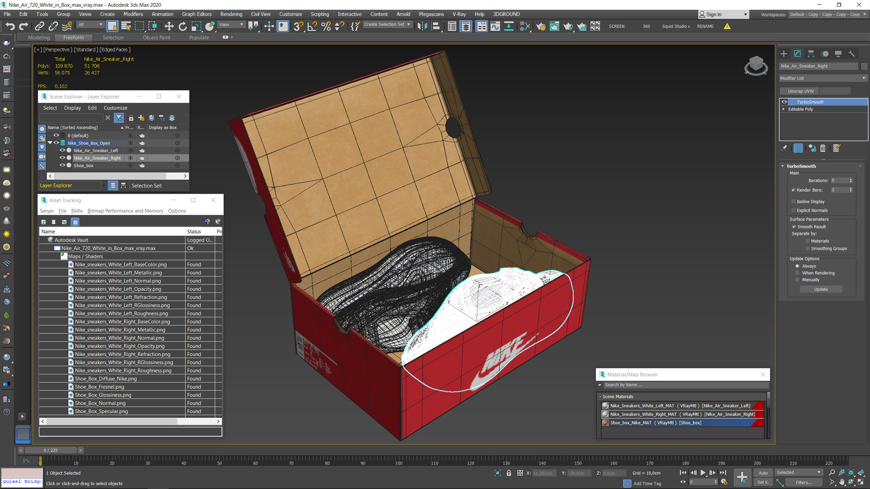Collapse the TurboSmooth rollout
The width and height of the screenshot is (870, 489).
[x=783, y=166]
